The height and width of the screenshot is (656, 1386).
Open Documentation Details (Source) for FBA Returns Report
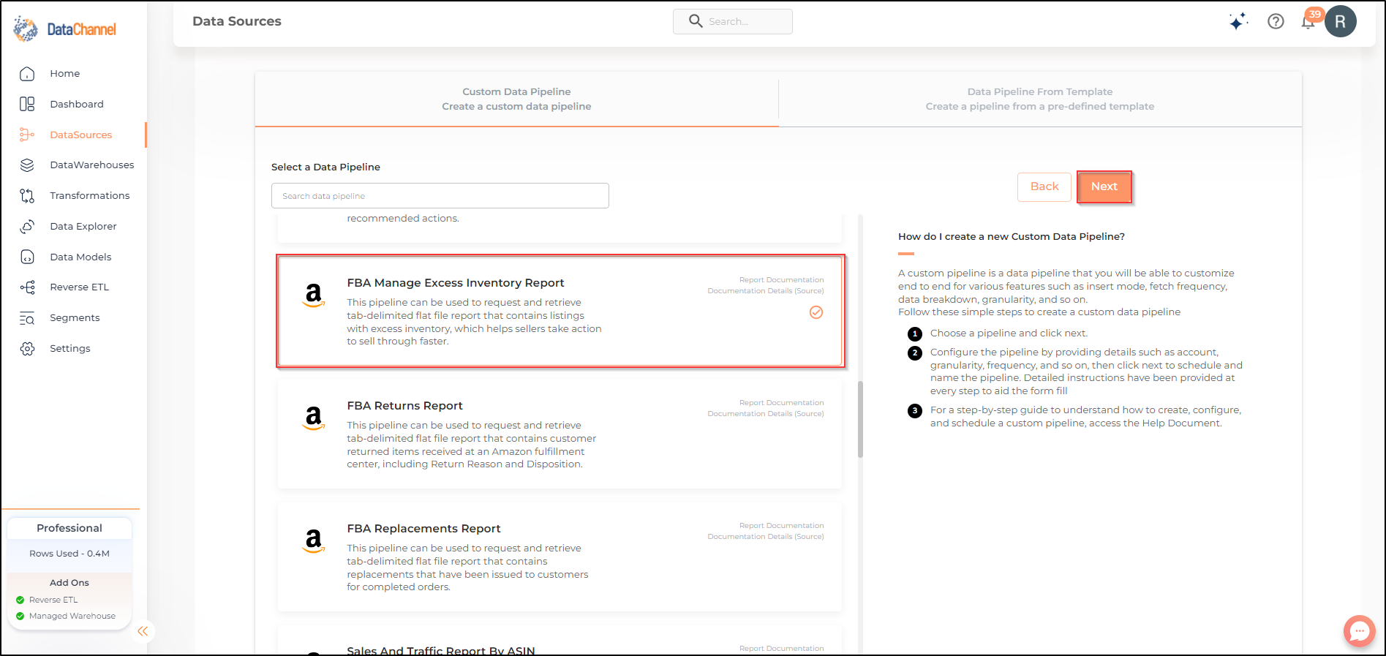[x=765, y=414]
